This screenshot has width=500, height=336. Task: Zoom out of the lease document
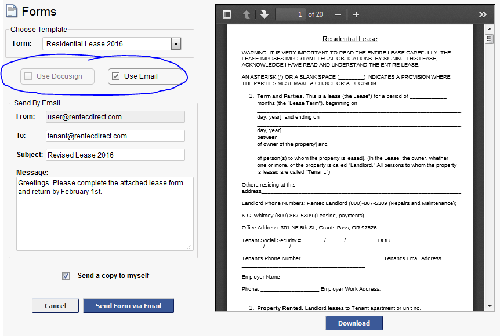[x=337, y=14]
